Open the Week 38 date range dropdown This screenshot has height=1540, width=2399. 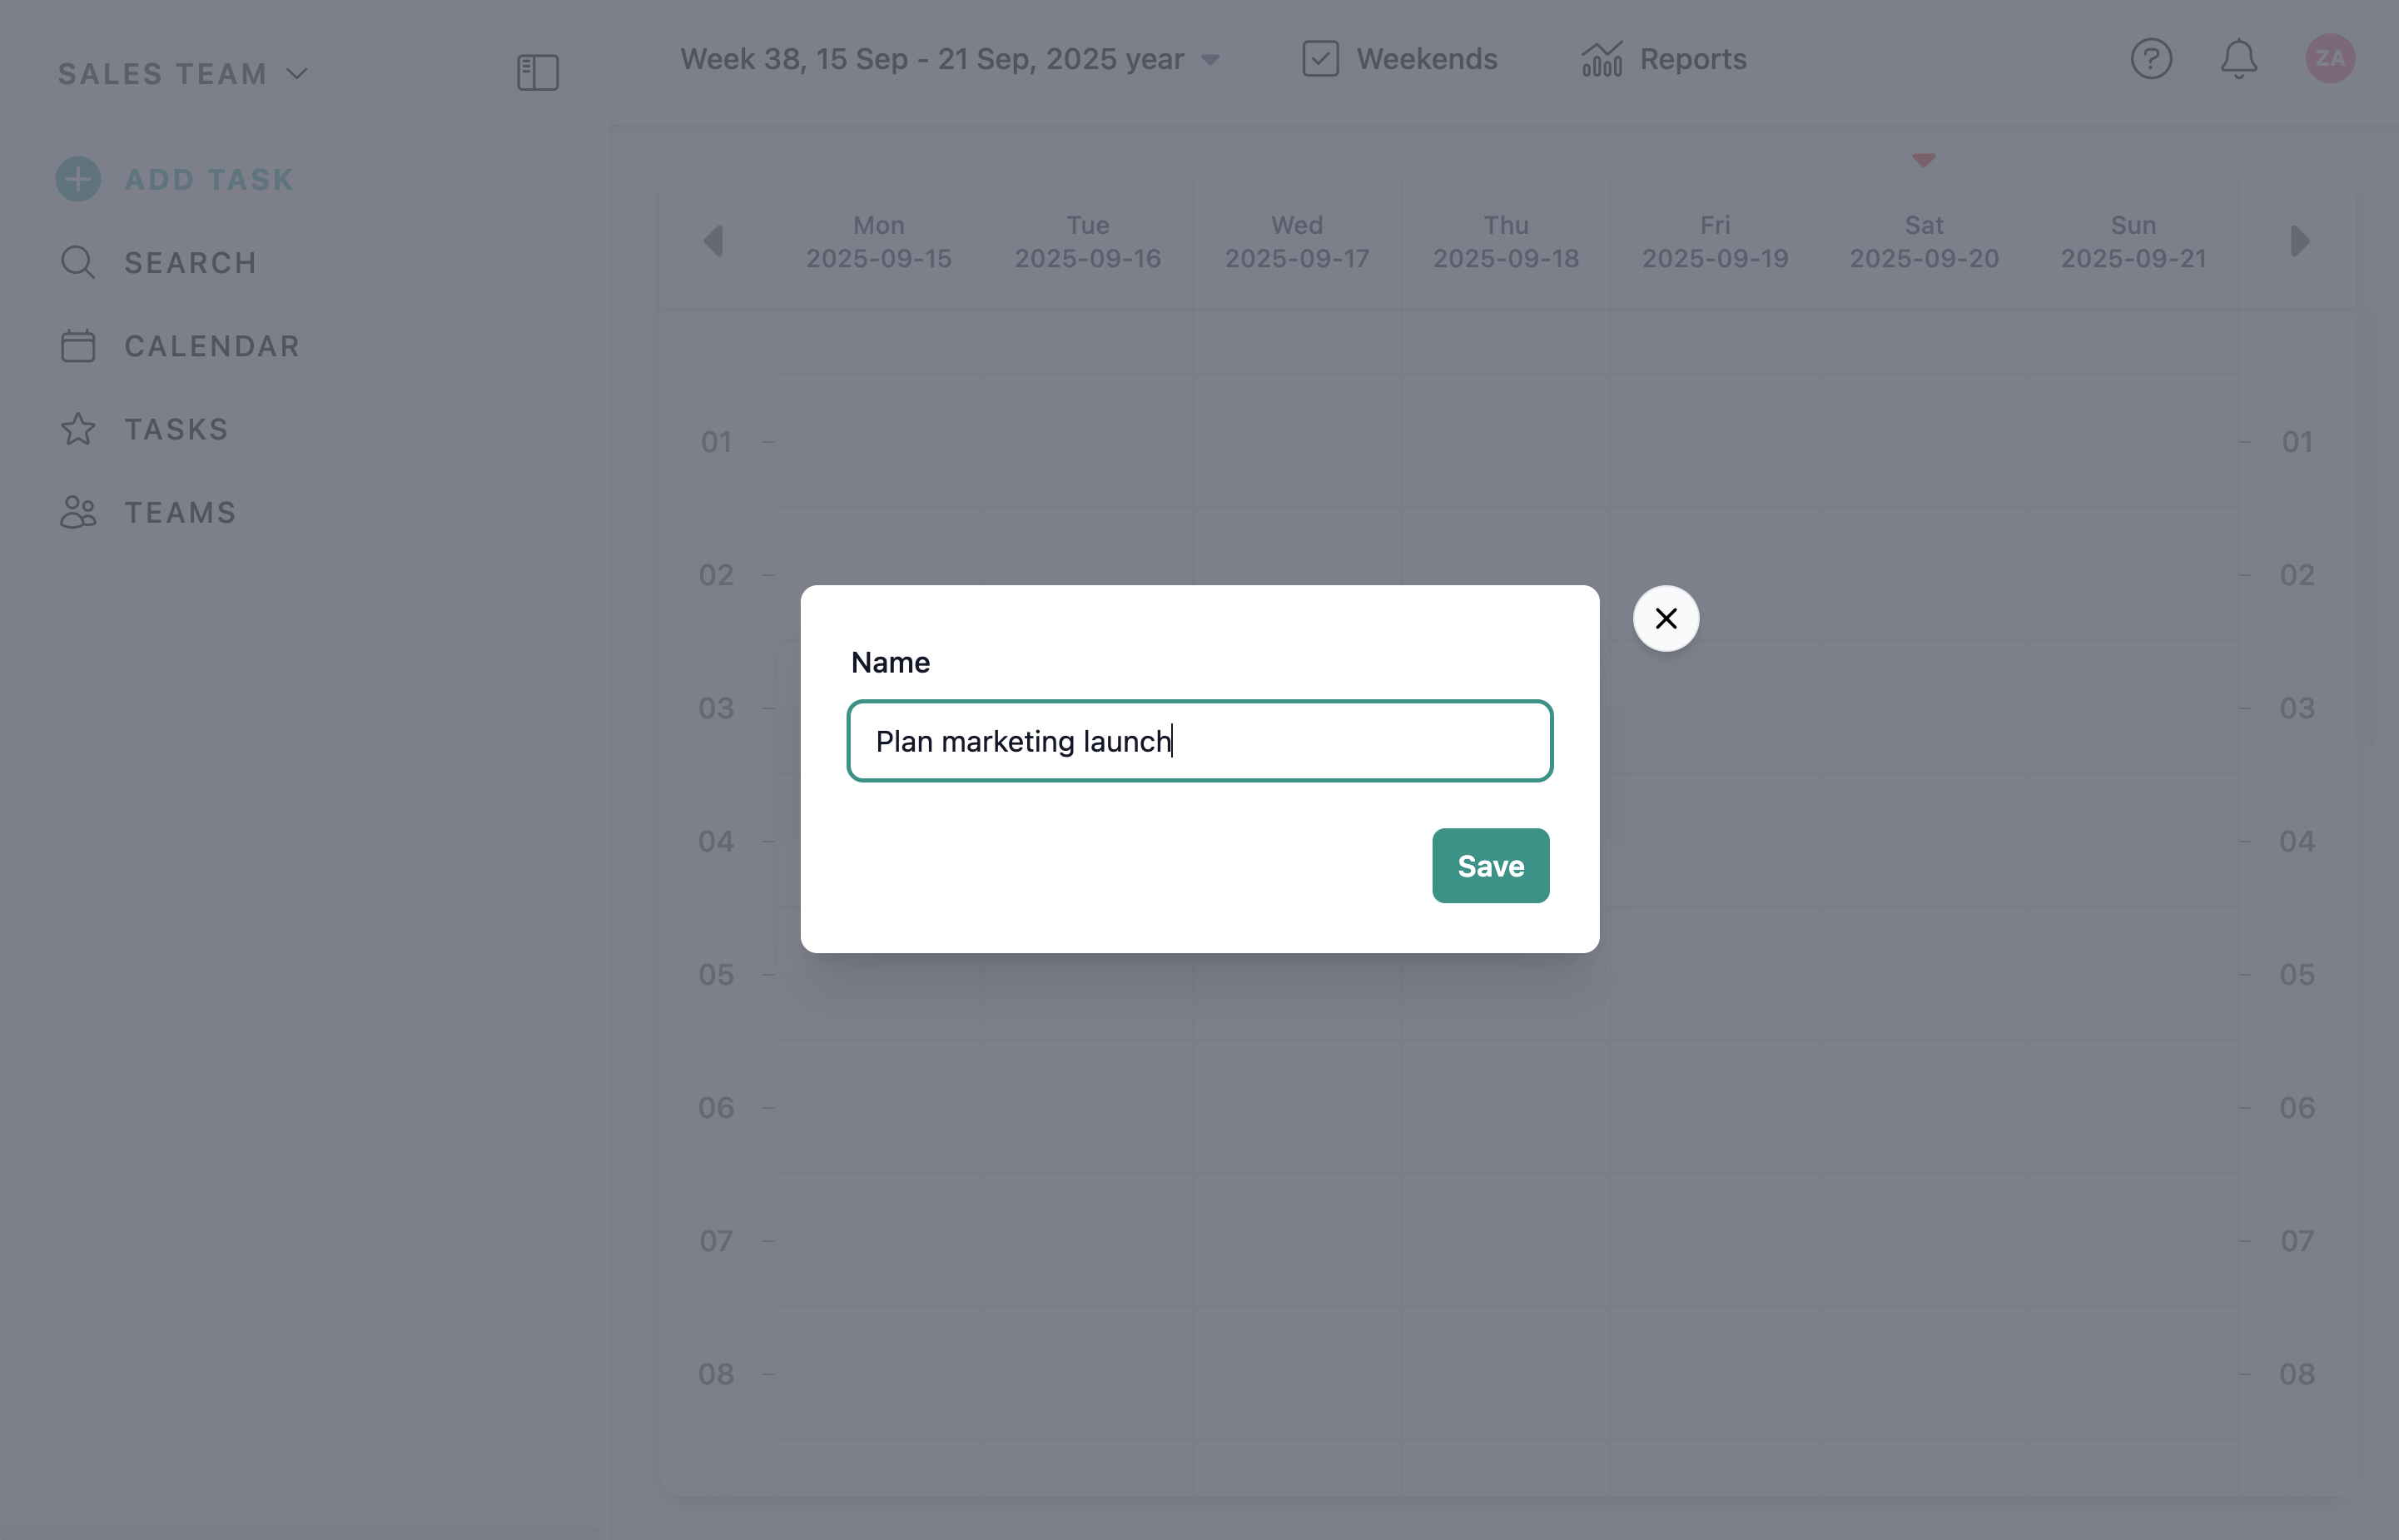950,59
